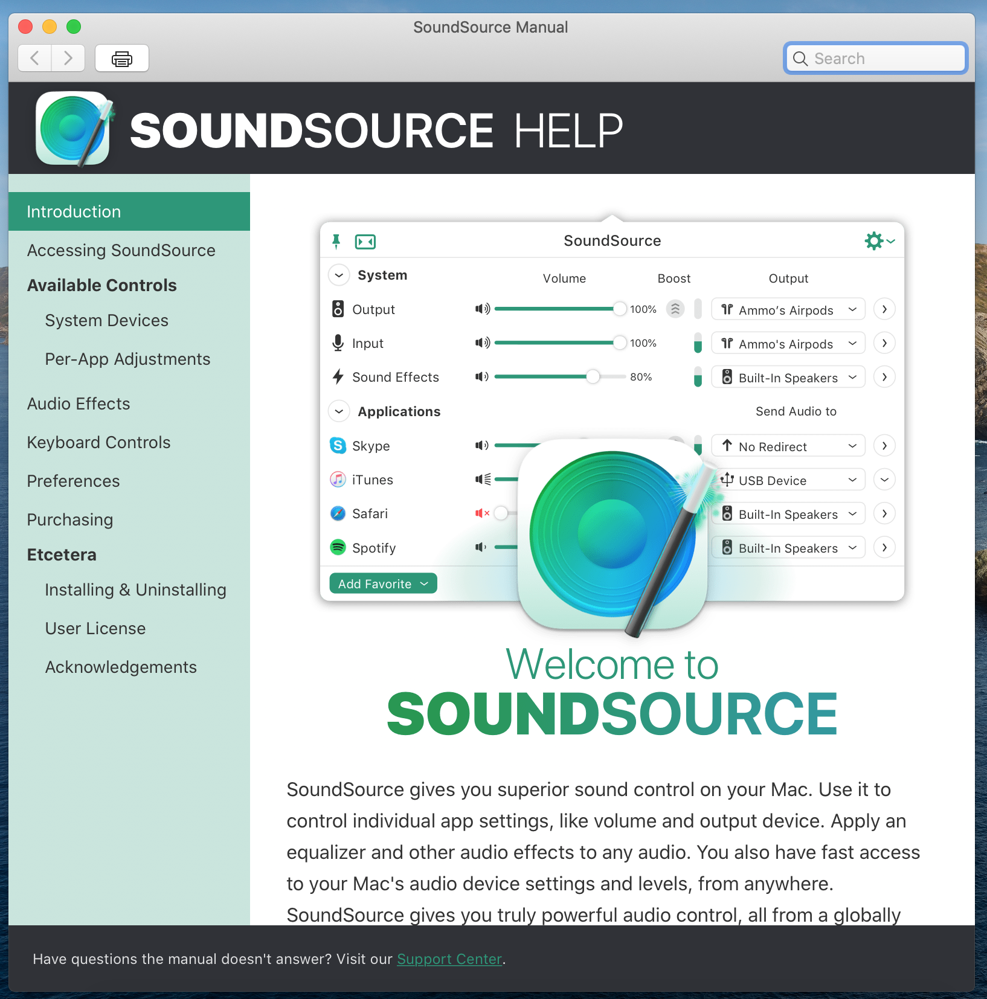Click the Skype app icon

pos(338,446)
